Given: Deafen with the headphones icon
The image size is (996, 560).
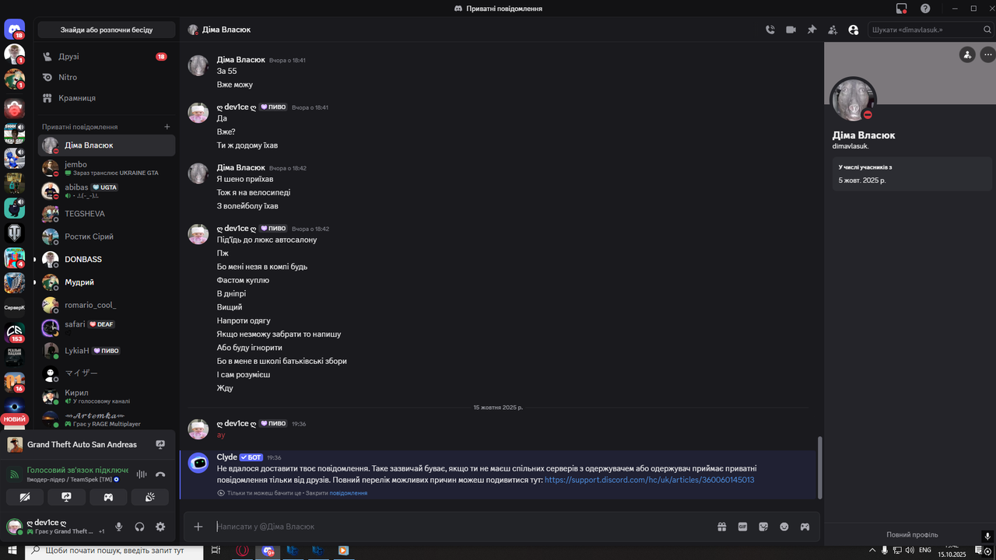Looking at the screenshot, I should (x=139, y=527).
